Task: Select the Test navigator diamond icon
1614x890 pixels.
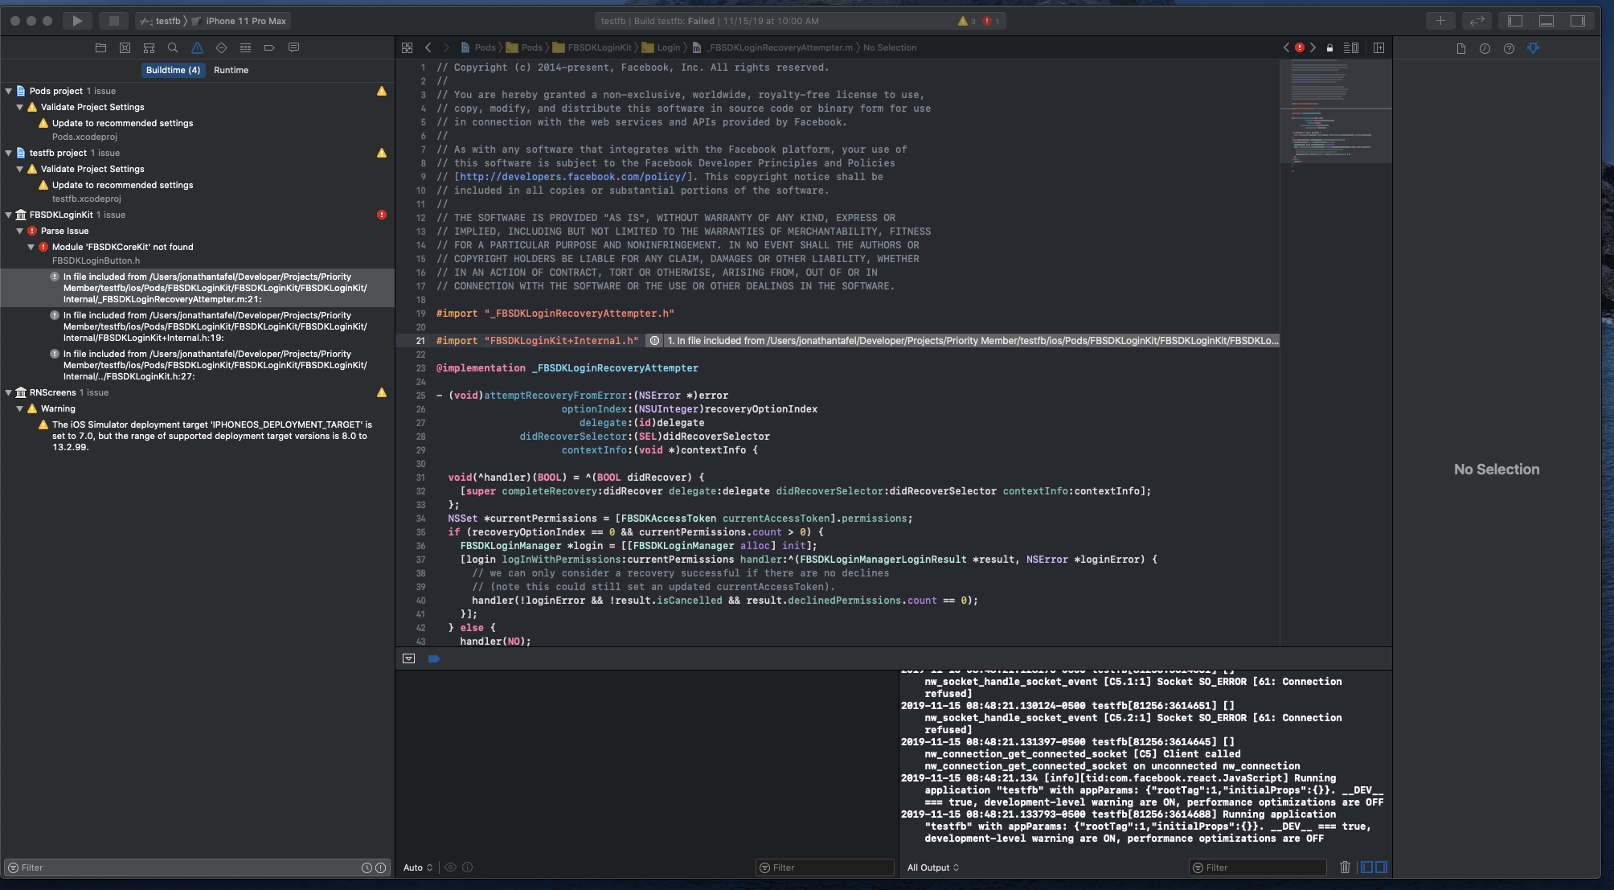Action: [221, 47]
